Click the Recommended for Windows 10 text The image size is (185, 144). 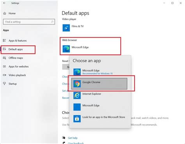click(x=98, y=74)
